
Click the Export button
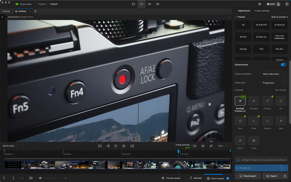[x=272, y=176]
